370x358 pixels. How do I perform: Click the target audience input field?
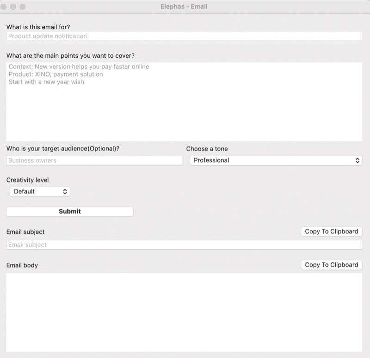click(x=94, y=160)
